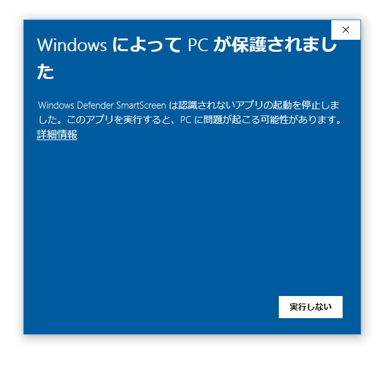Show more info via 詳細情報
385x380 pixels.
(57, 134)
